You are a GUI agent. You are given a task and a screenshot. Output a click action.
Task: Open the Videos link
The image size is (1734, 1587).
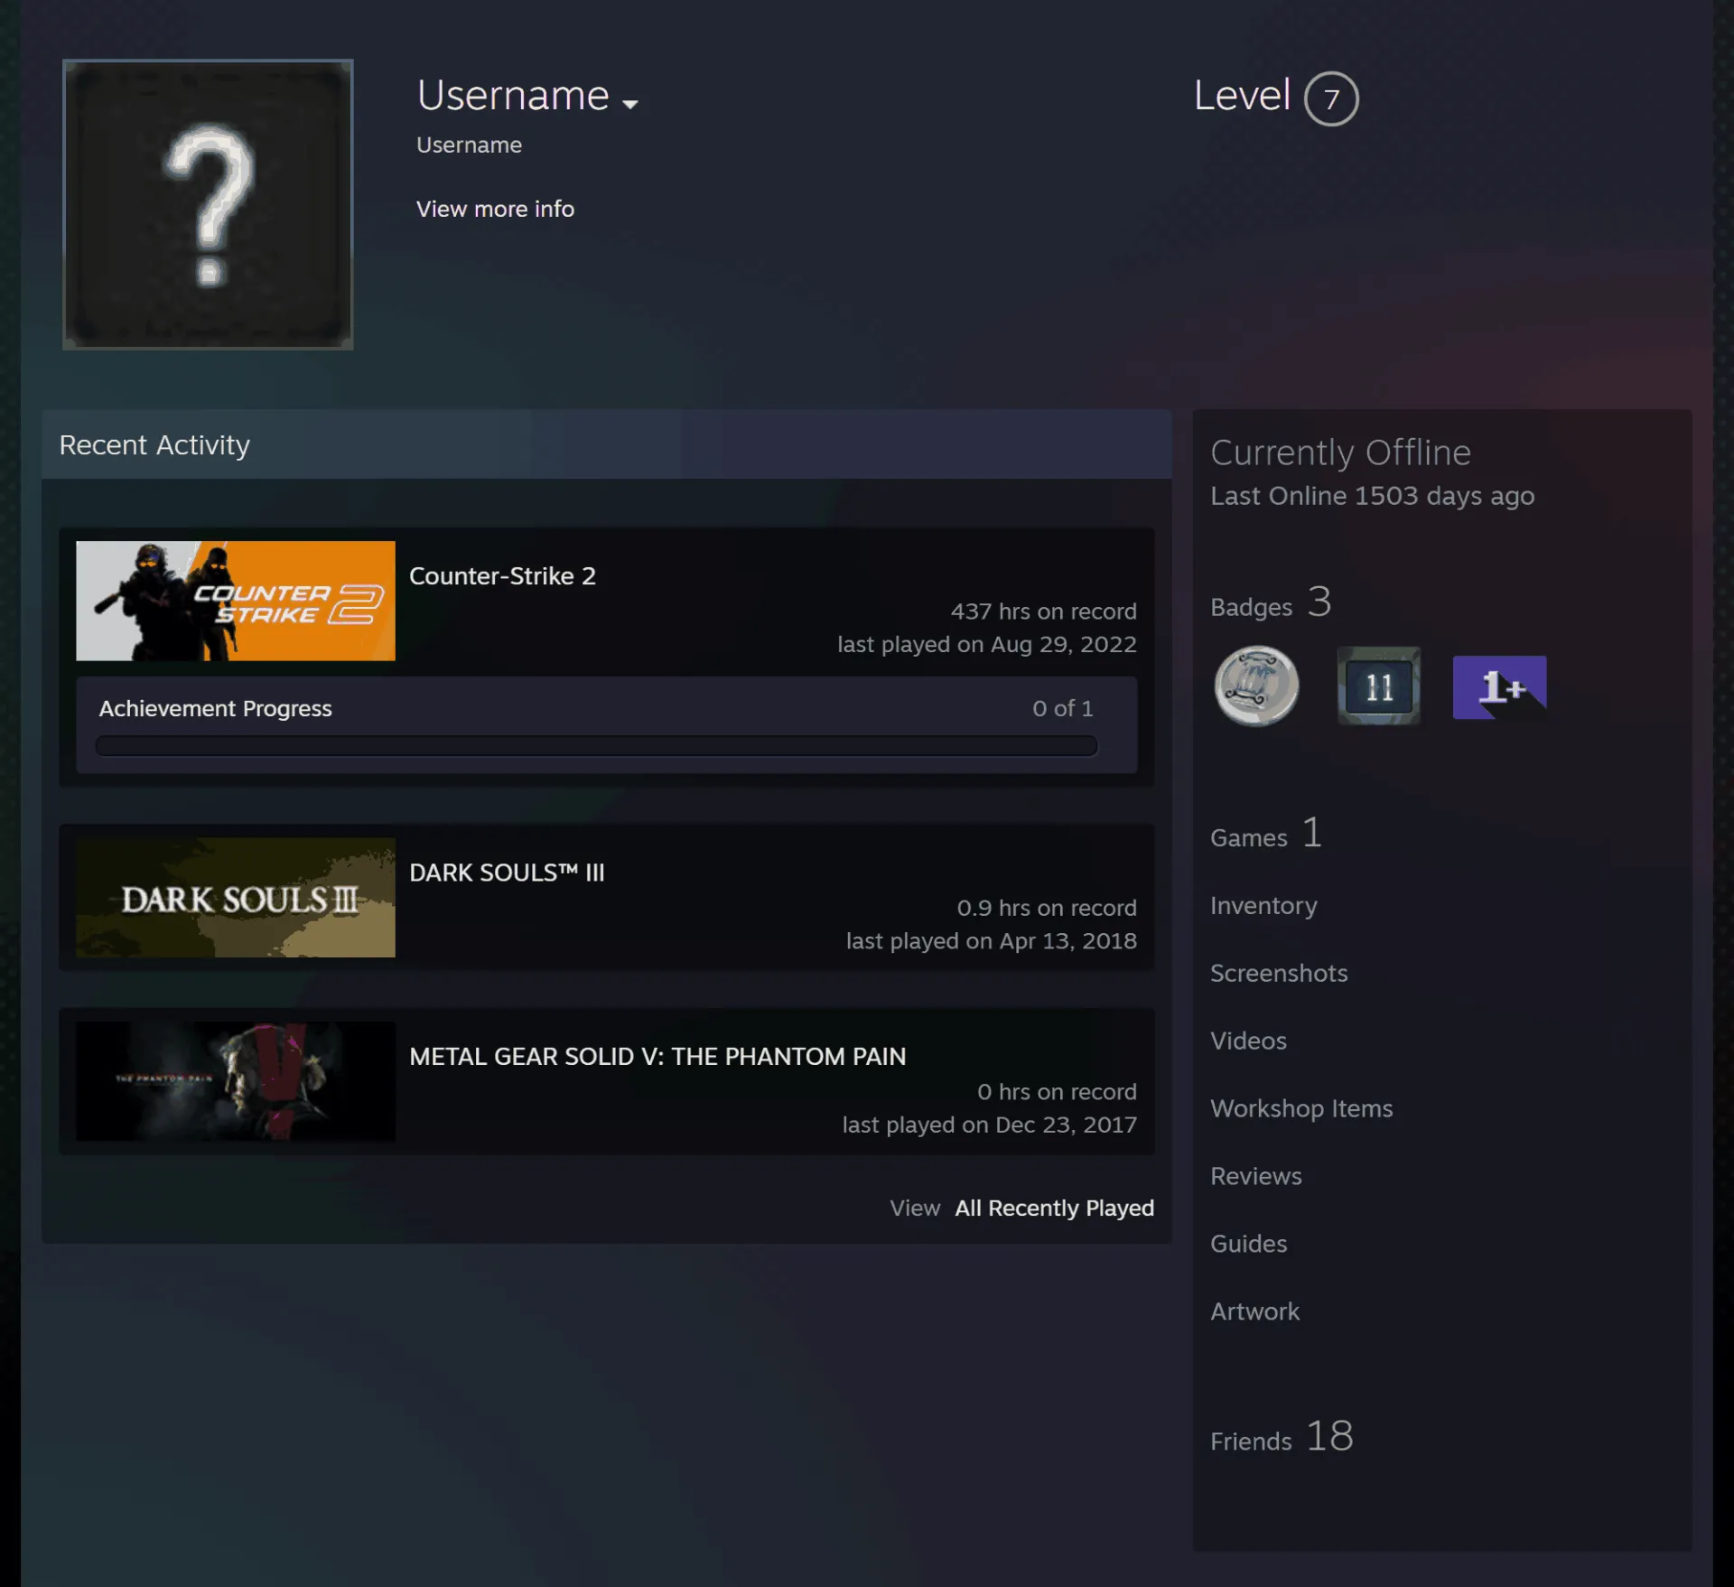[x=1248, y=1041]
